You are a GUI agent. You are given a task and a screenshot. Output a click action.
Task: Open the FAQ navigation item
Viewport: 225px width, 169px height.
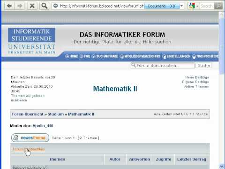pyautogui.click(x=87, y=56)
